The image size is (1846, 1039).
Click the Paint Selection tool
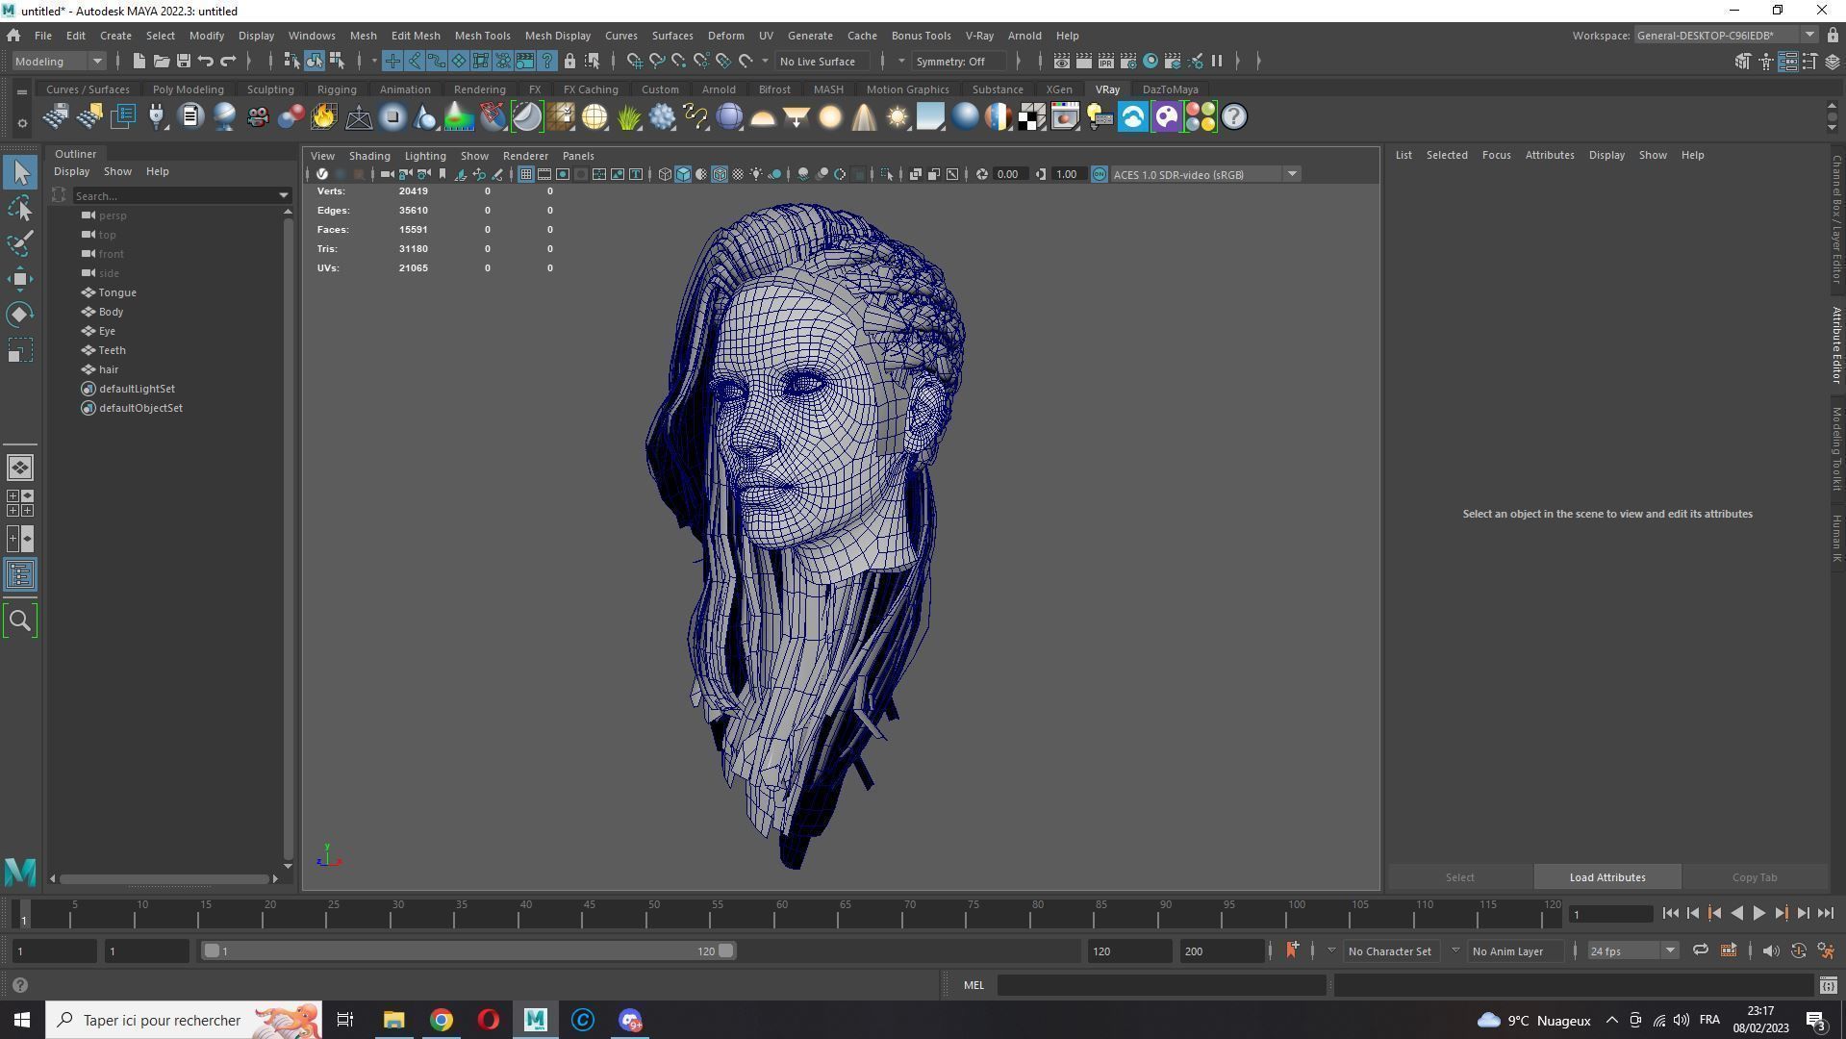pyautogui.click(x=20, y=243)
